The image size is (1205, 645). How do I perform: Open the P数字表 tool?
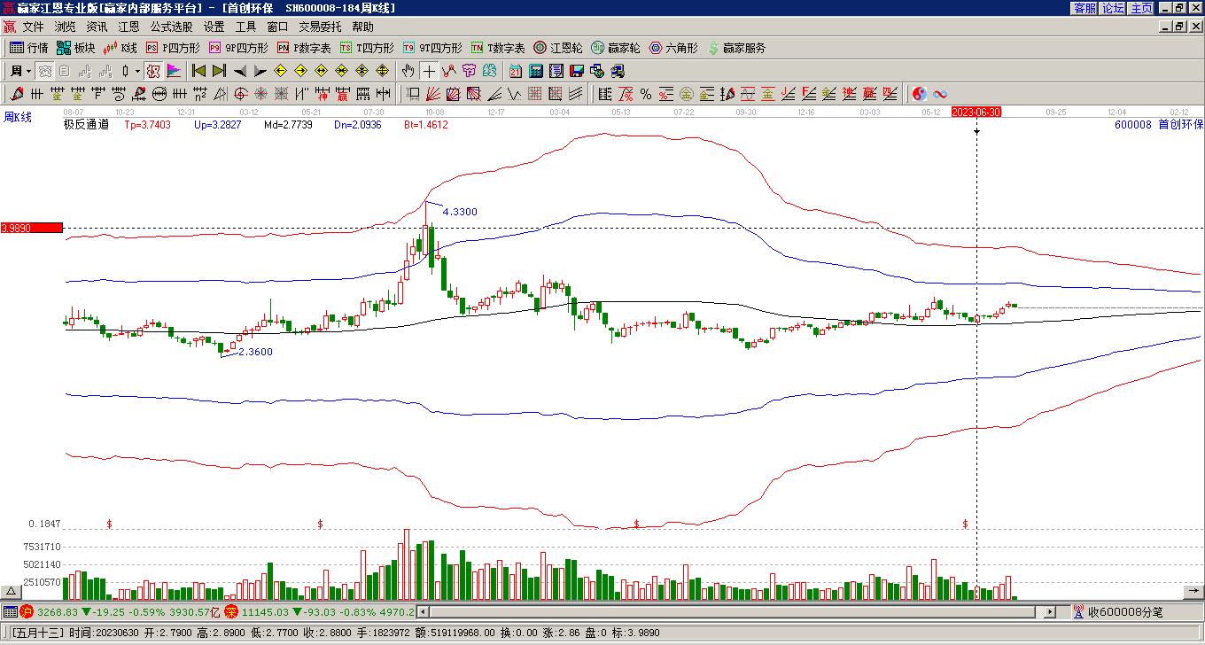304,48
